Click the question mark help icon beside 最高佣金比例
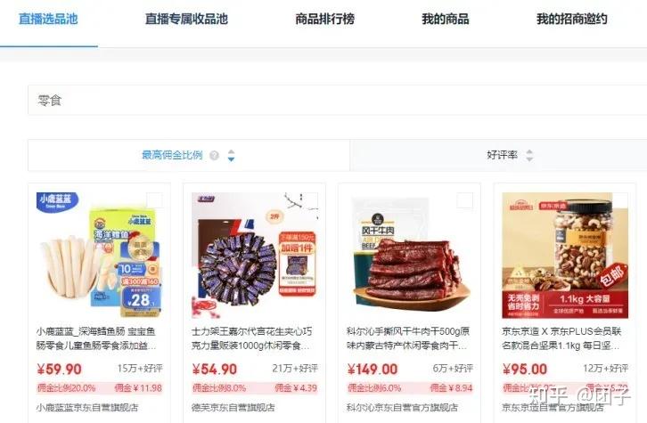 pyautogui.click(x=214, y=156)
